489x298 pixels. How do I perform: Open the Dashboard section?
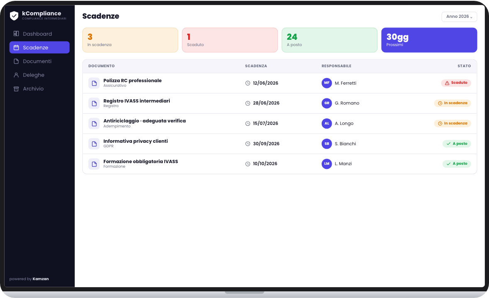39,34
